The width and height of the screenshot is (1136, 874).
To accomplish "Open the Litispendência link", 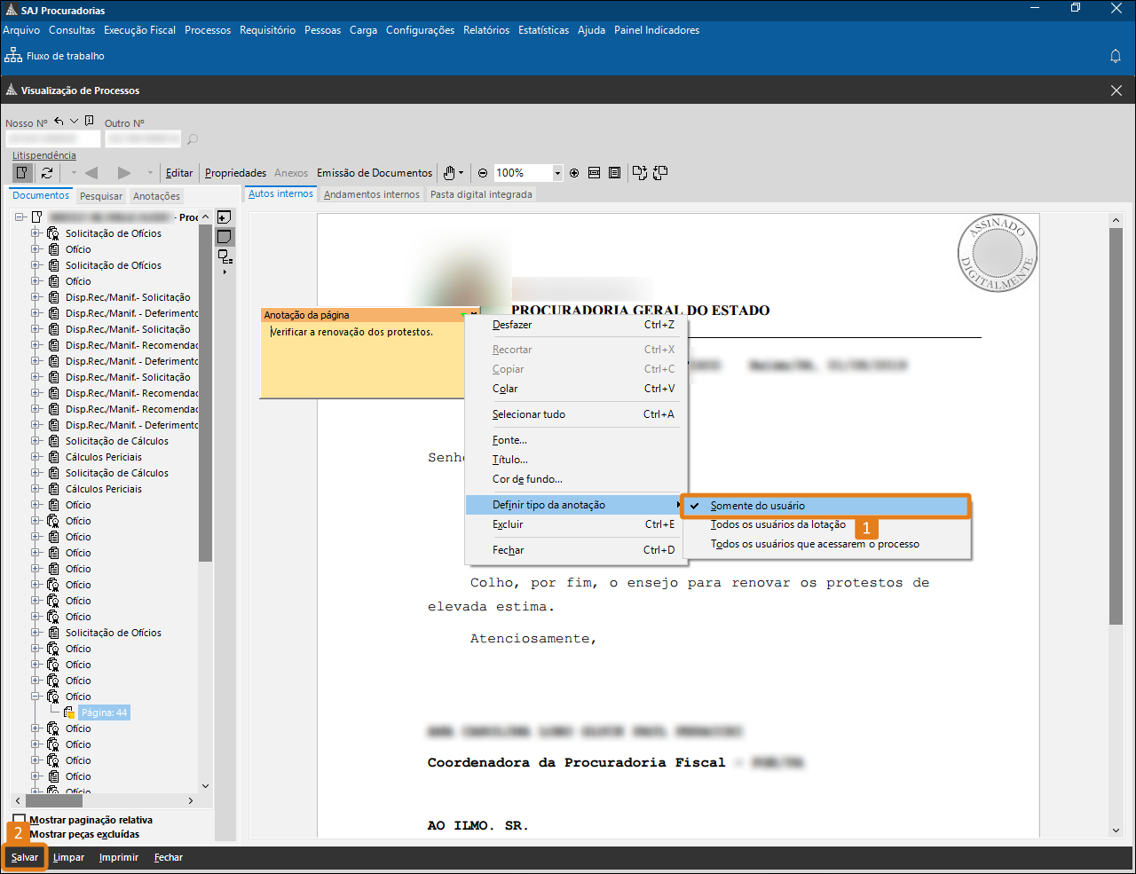I will coord(44,155).
